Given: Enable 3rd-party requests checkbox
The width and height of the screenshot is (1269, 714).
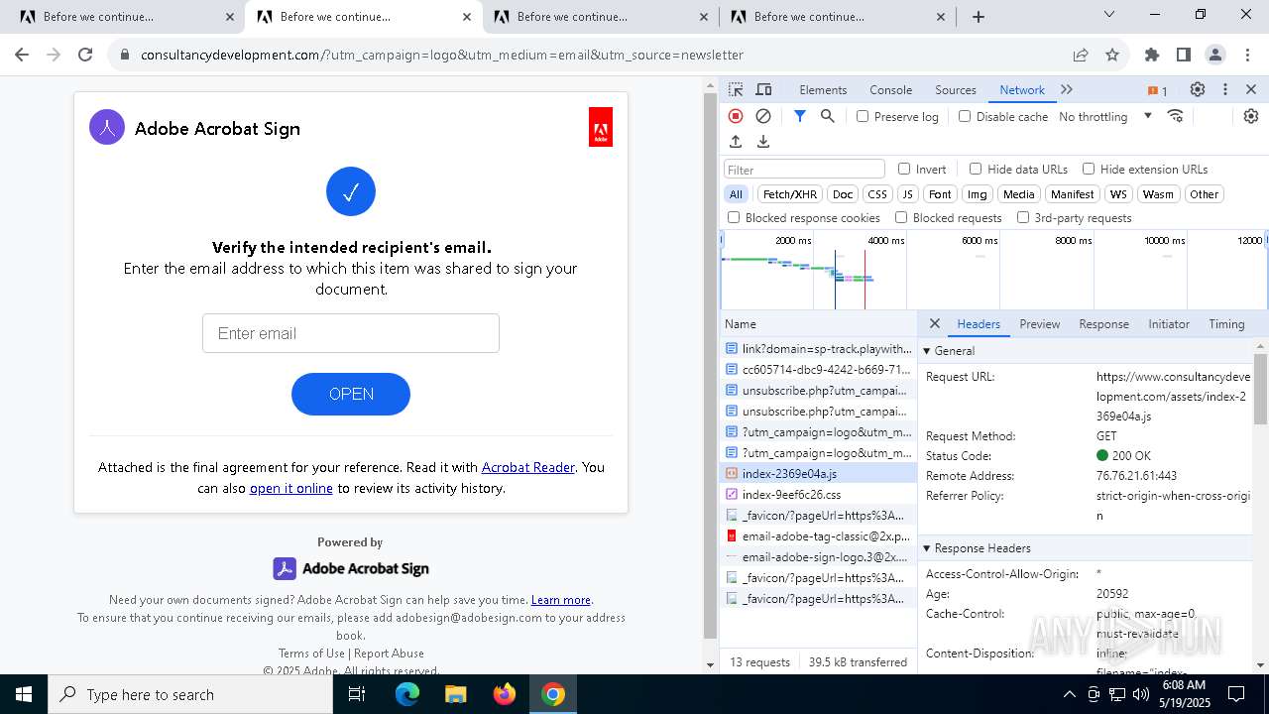Looking at the screenshot, I should 1023,217.
